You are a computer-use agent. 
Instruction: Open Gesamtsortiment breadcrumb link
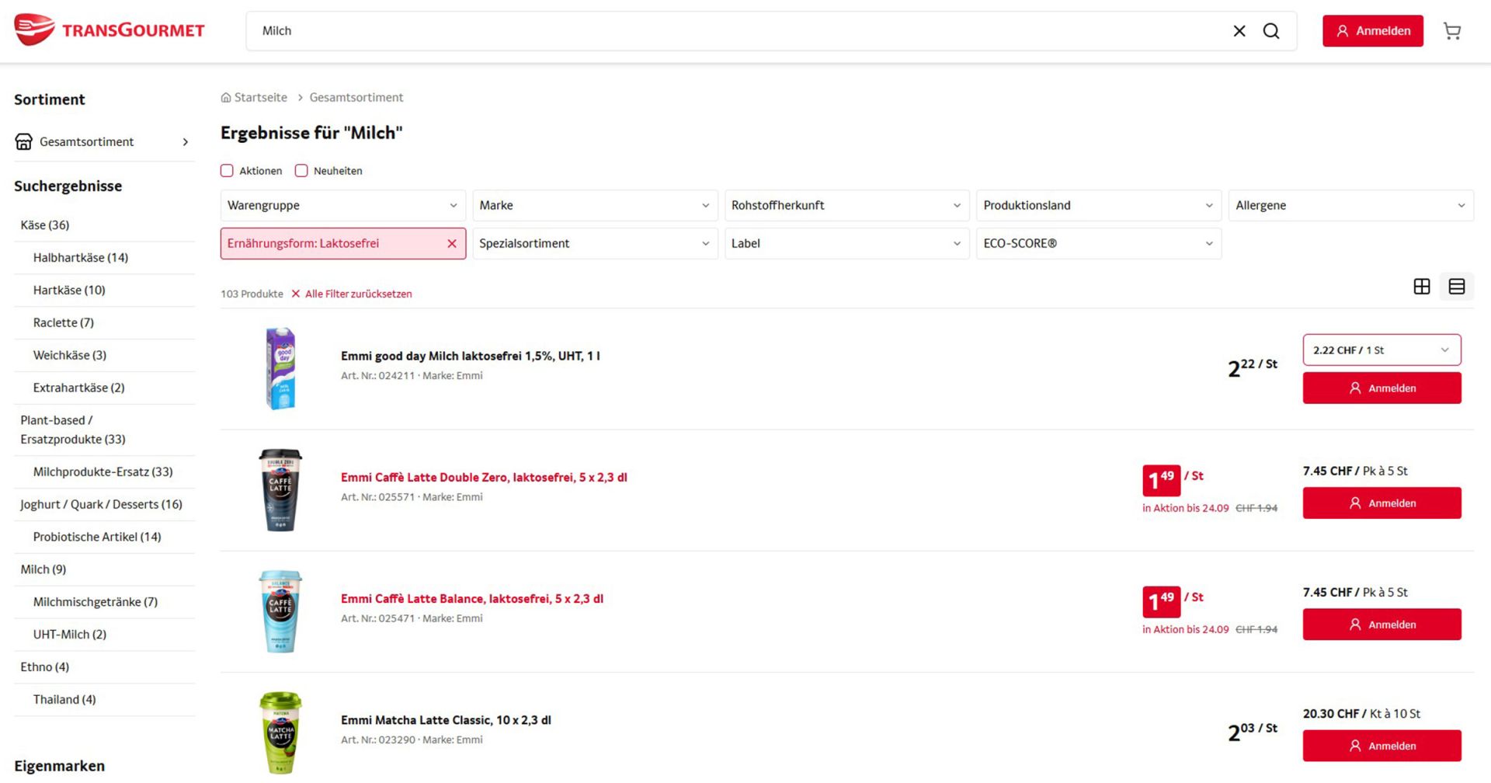click(356, 98)
